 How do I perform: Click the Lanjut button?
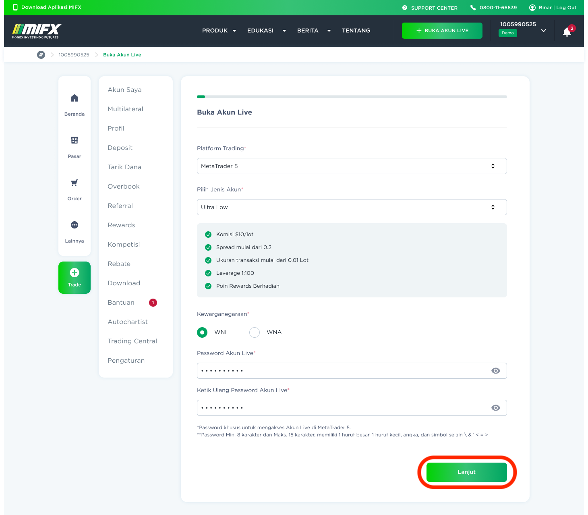click(466, 472)
